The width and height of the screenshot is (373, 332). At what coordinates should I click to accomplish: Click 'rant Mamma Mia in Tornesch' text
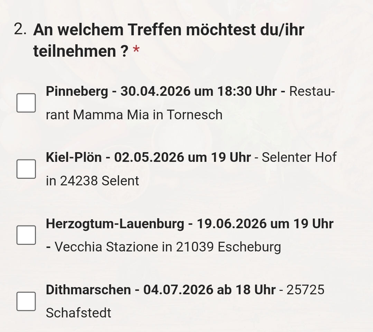point(134,115)
